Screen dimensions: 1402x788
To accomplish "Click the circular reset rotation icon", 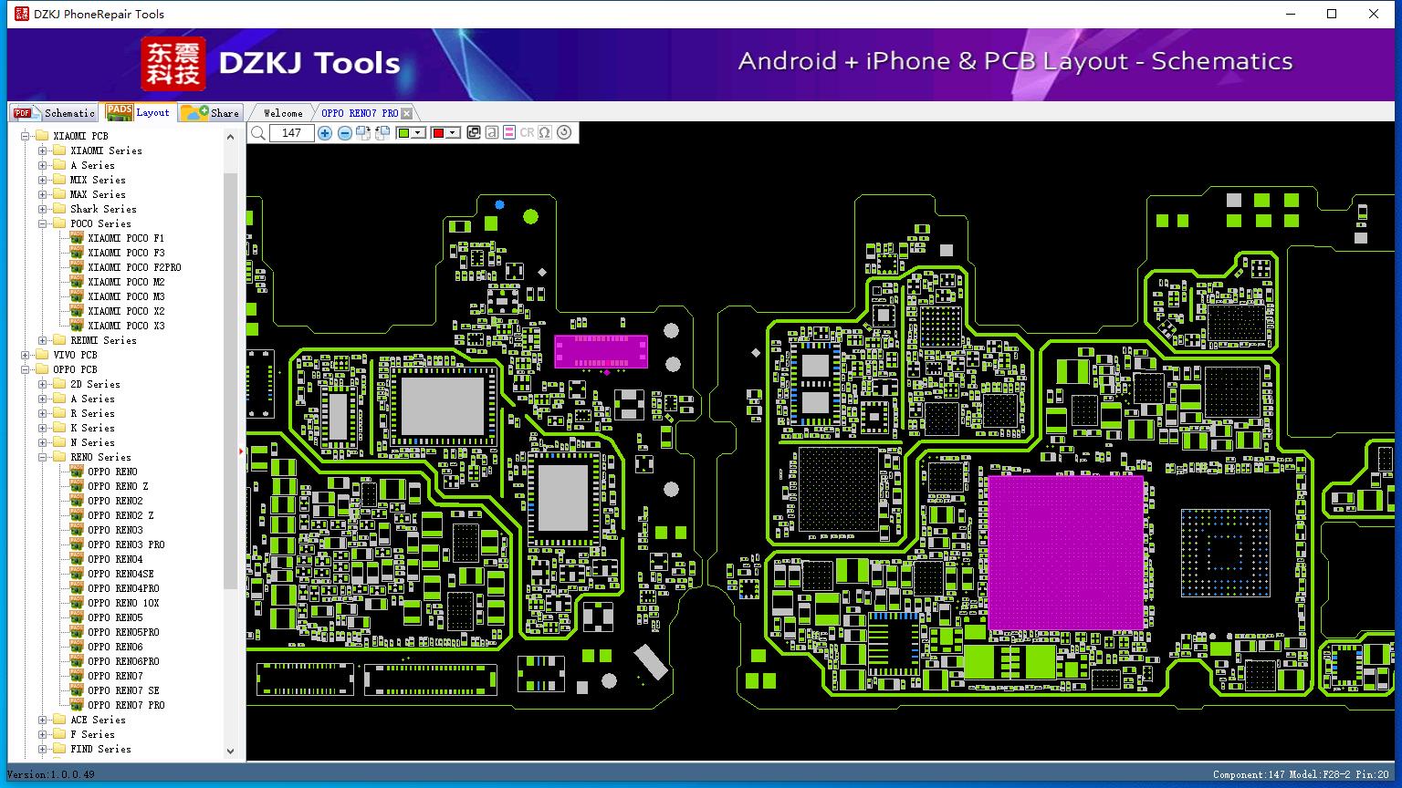I will [564, 133].
